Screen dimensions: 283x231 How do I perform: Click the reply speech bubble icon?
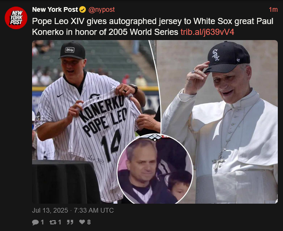pos(35,222)
